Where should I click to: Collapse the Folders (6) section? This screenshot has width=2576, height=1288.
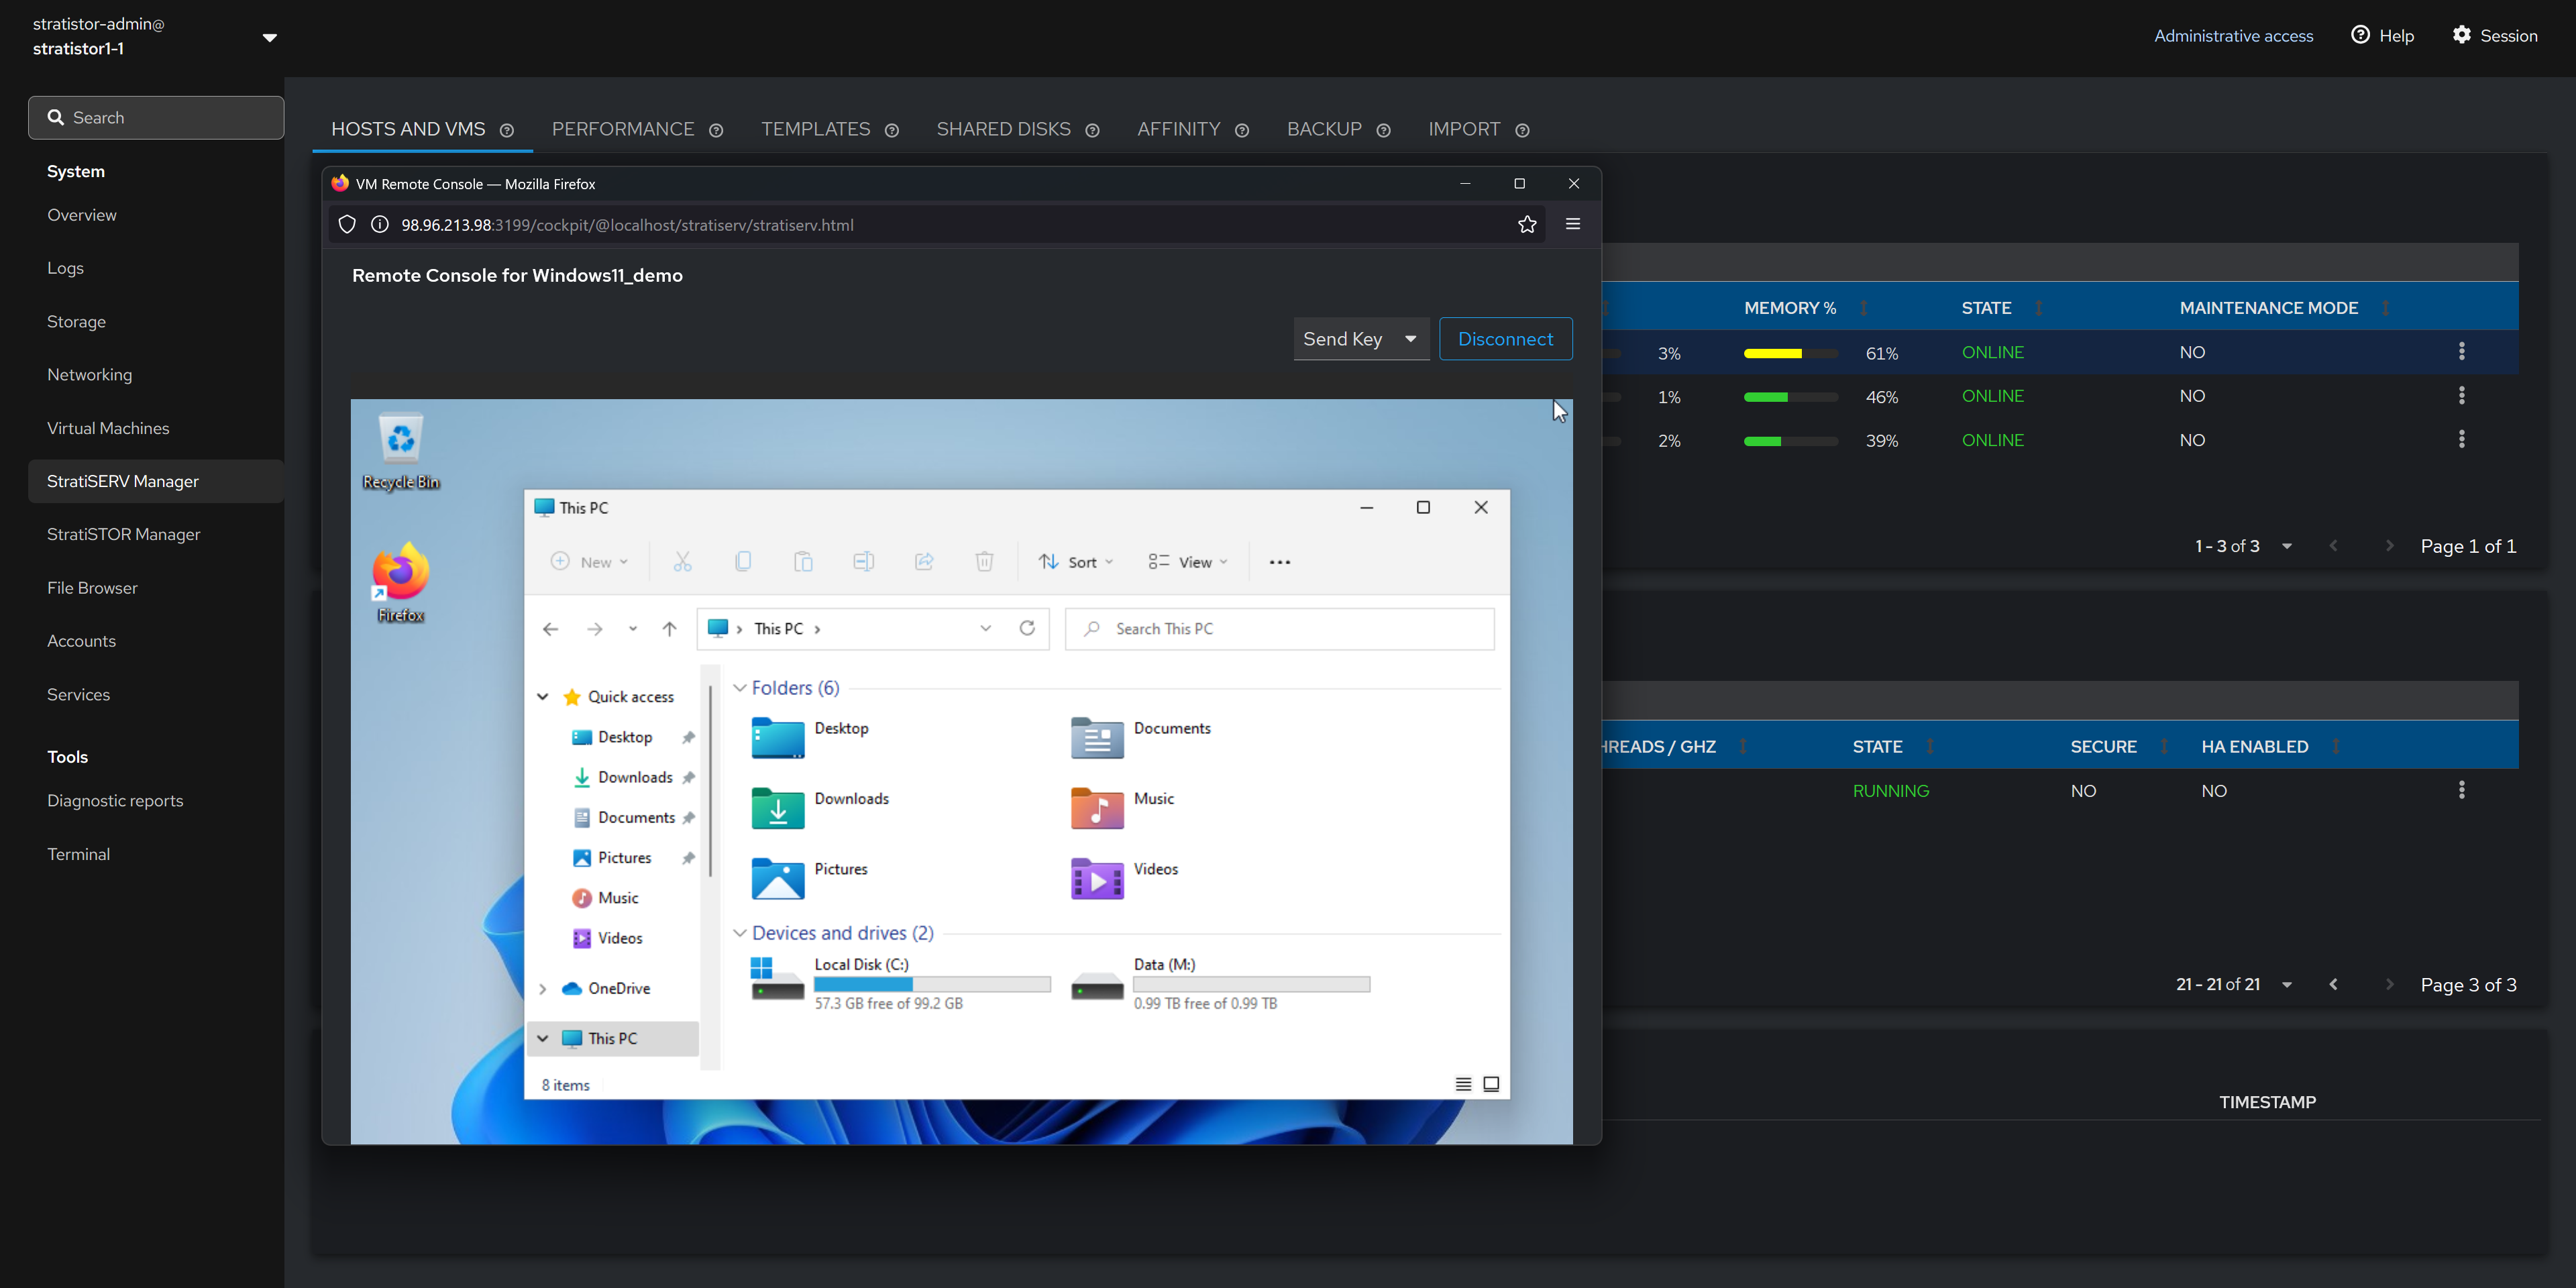[740, 688]
